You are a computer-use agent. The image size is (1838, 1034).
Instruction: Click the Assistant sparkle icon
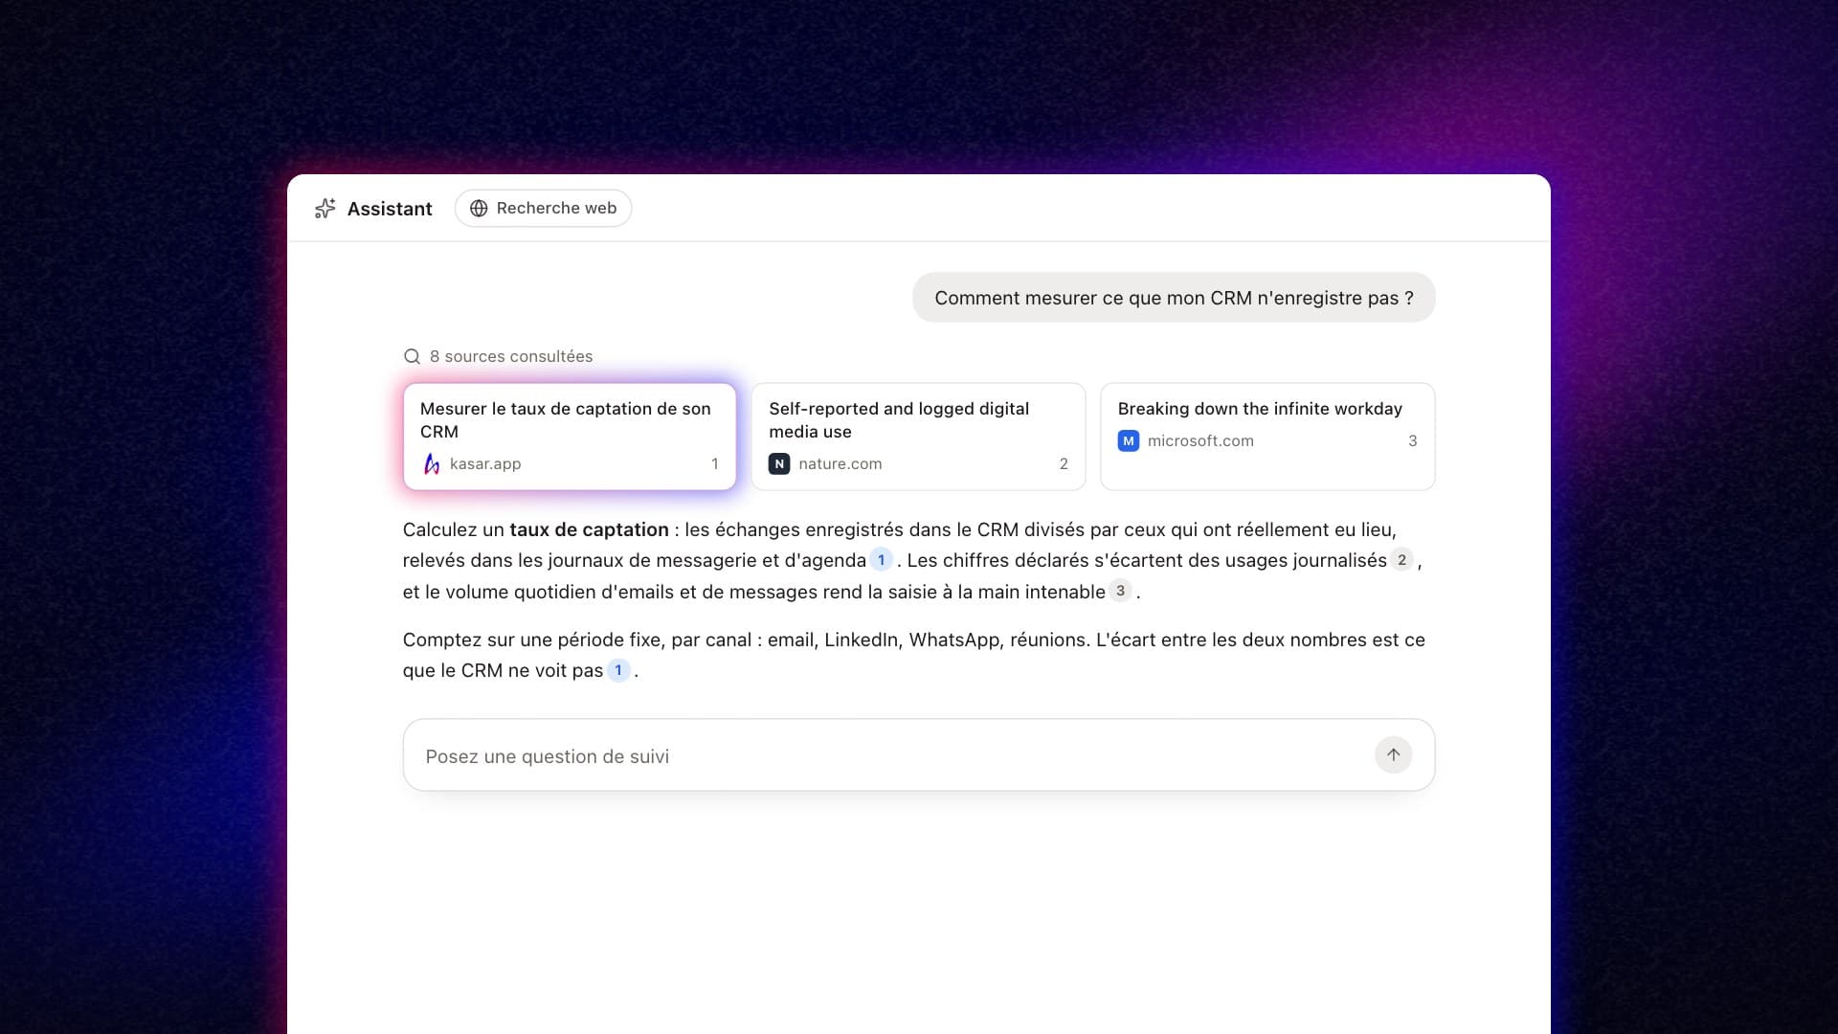pyautogui.click(x=325, y=209)
